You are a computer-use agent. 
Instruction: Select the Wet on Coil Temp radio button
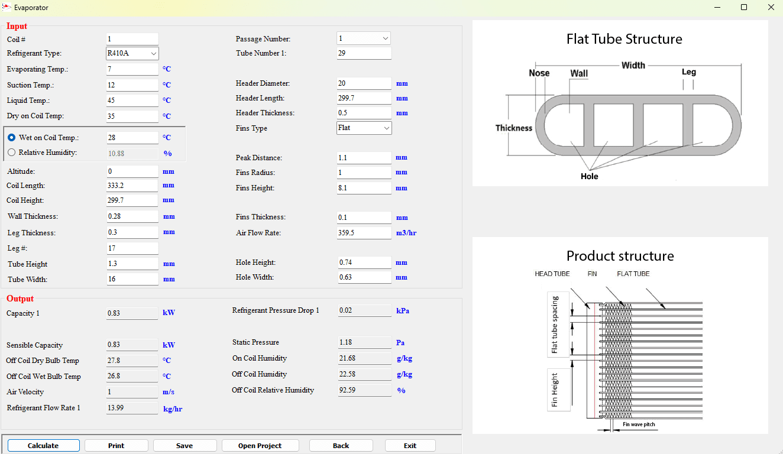click(12, 137)
